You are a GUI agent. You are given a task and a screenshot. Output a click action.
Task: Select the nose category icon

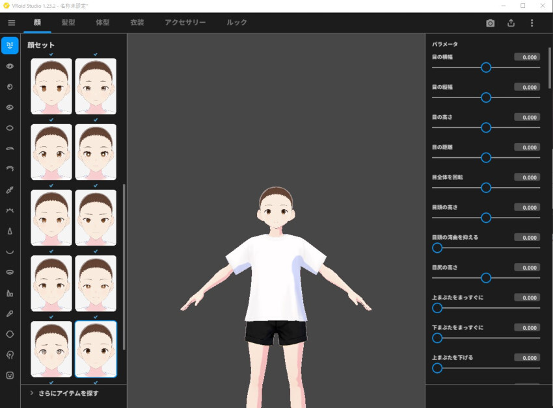click(x=10, y=231)
